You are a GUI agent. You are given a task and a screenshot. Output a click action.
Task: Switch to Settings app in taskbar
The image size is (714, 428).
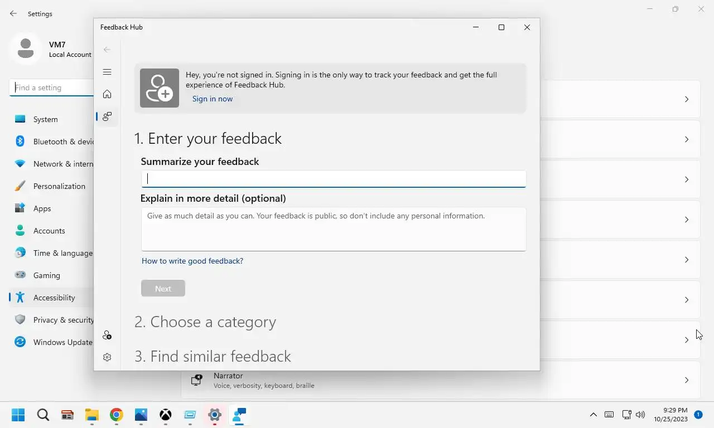tap(215, 415)
